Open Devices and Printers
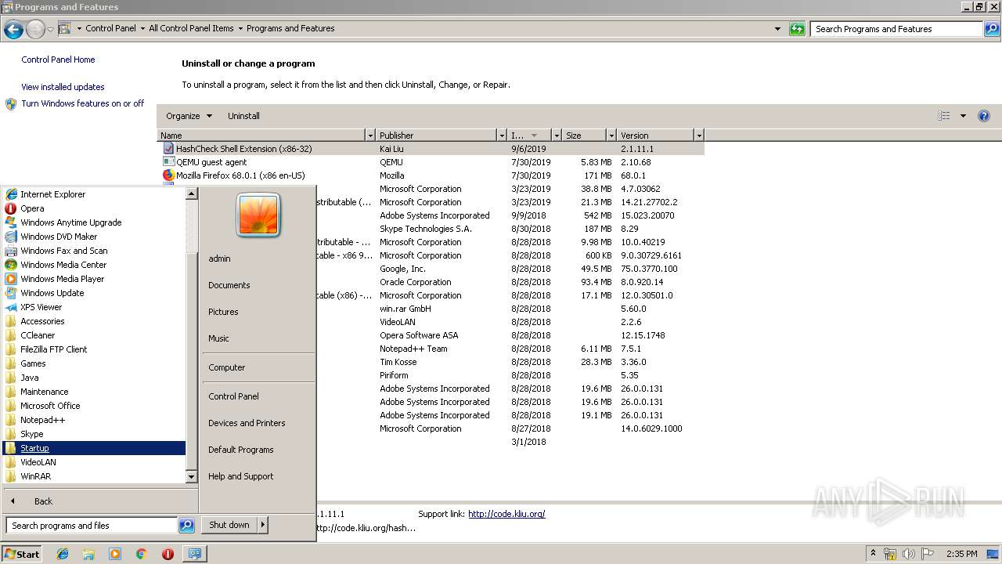 247,423
